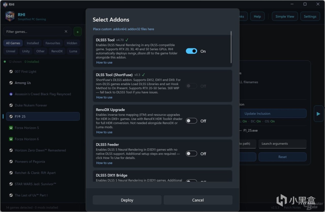Switch to the Installed filter tab
The width and height of the screenshot is (325, 212).
(33, 43)
